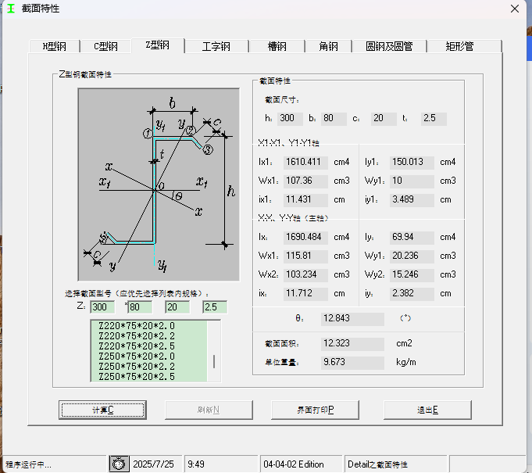
Task: Click the Wx1 value 115.81
Action: coord(305,256)
